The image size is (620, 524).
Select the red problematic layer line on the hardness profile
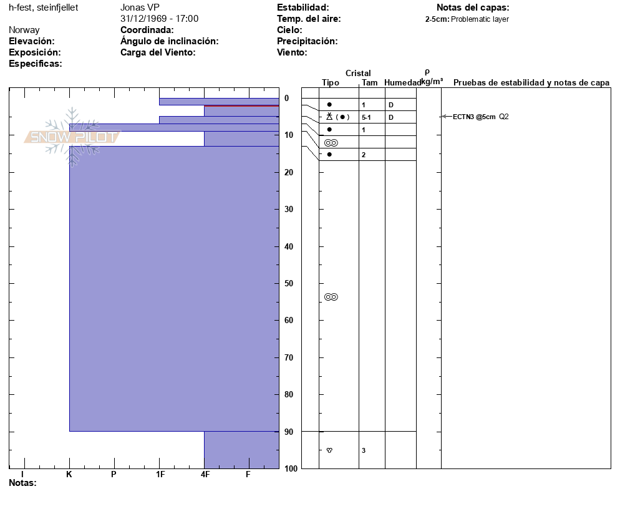pos(241,106)
